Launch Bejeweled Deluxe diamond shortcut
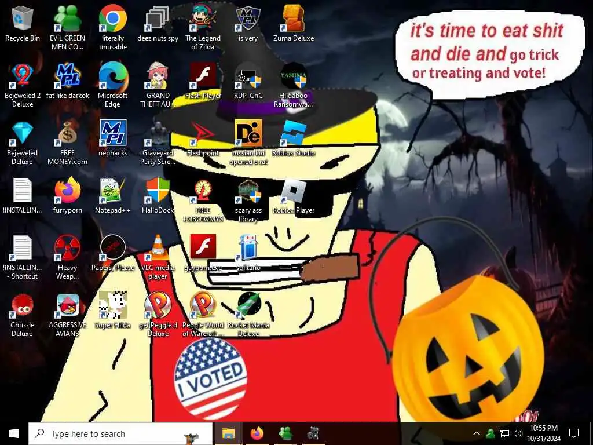Screen dimensions: 593x445 click(23, 143)
